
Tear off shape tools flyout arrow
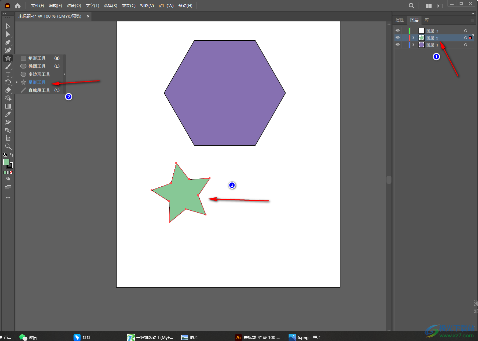[x=64, y=74]
